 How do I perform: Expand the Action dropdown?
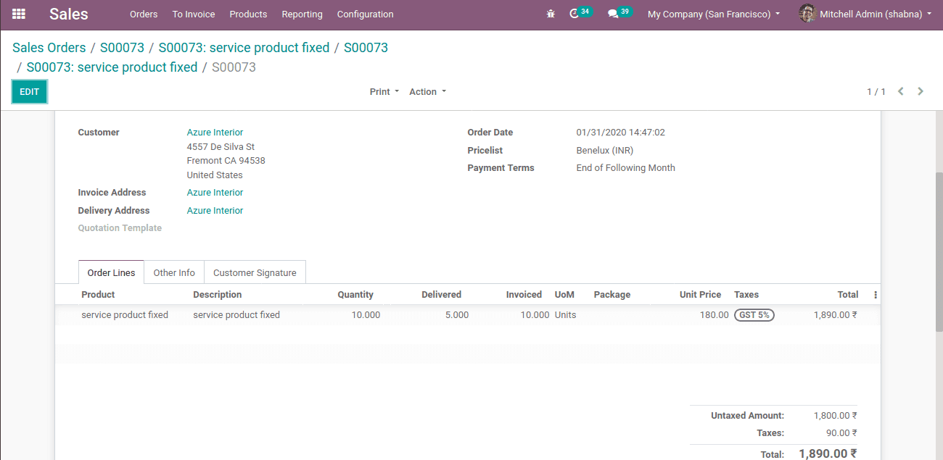pos(428,92)
